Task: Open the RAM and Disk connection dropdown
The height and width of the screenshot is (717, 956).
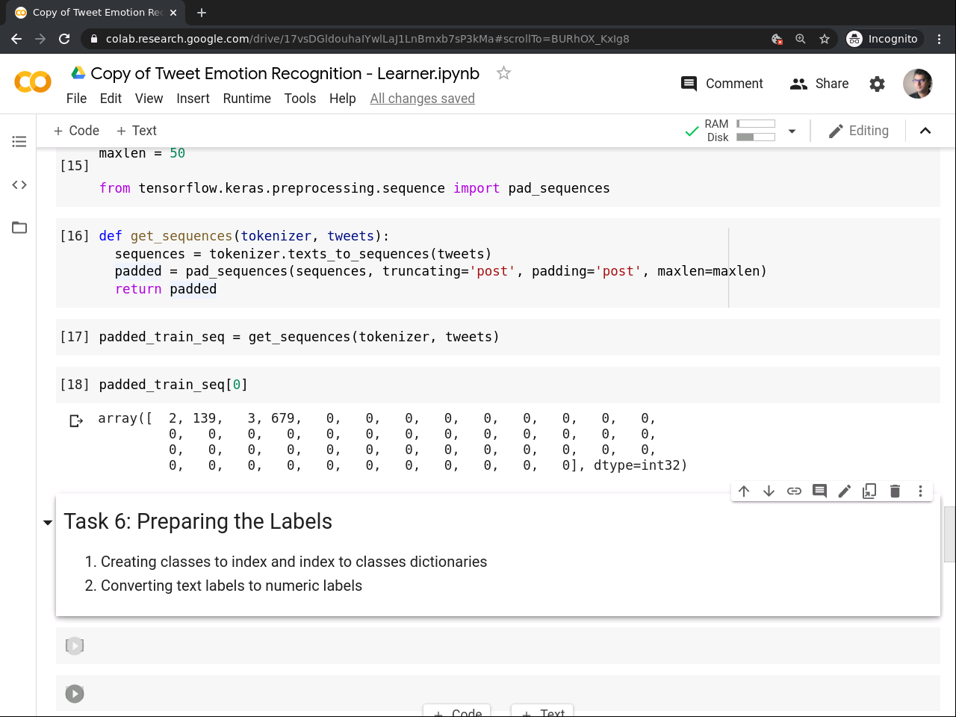Action: point(792,131)
